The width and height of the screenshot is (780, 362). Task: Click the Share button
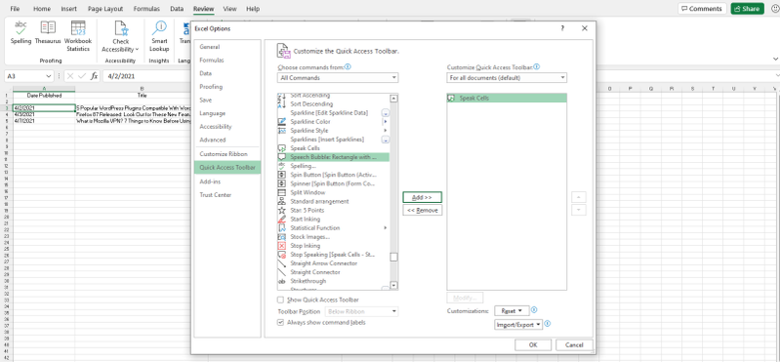pyautogui.click(x=747, y=9)
